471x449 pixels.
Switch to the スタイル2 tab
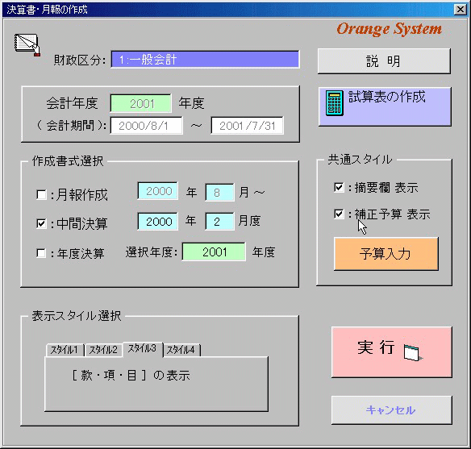click(x=103, y=350)
